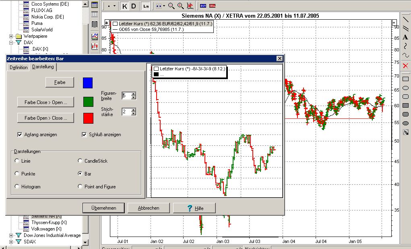The image size is (411, 249).
Task: Decrease Figurenbreite with the down arrow
Action: pyautogui.click(x=134, y=98)
